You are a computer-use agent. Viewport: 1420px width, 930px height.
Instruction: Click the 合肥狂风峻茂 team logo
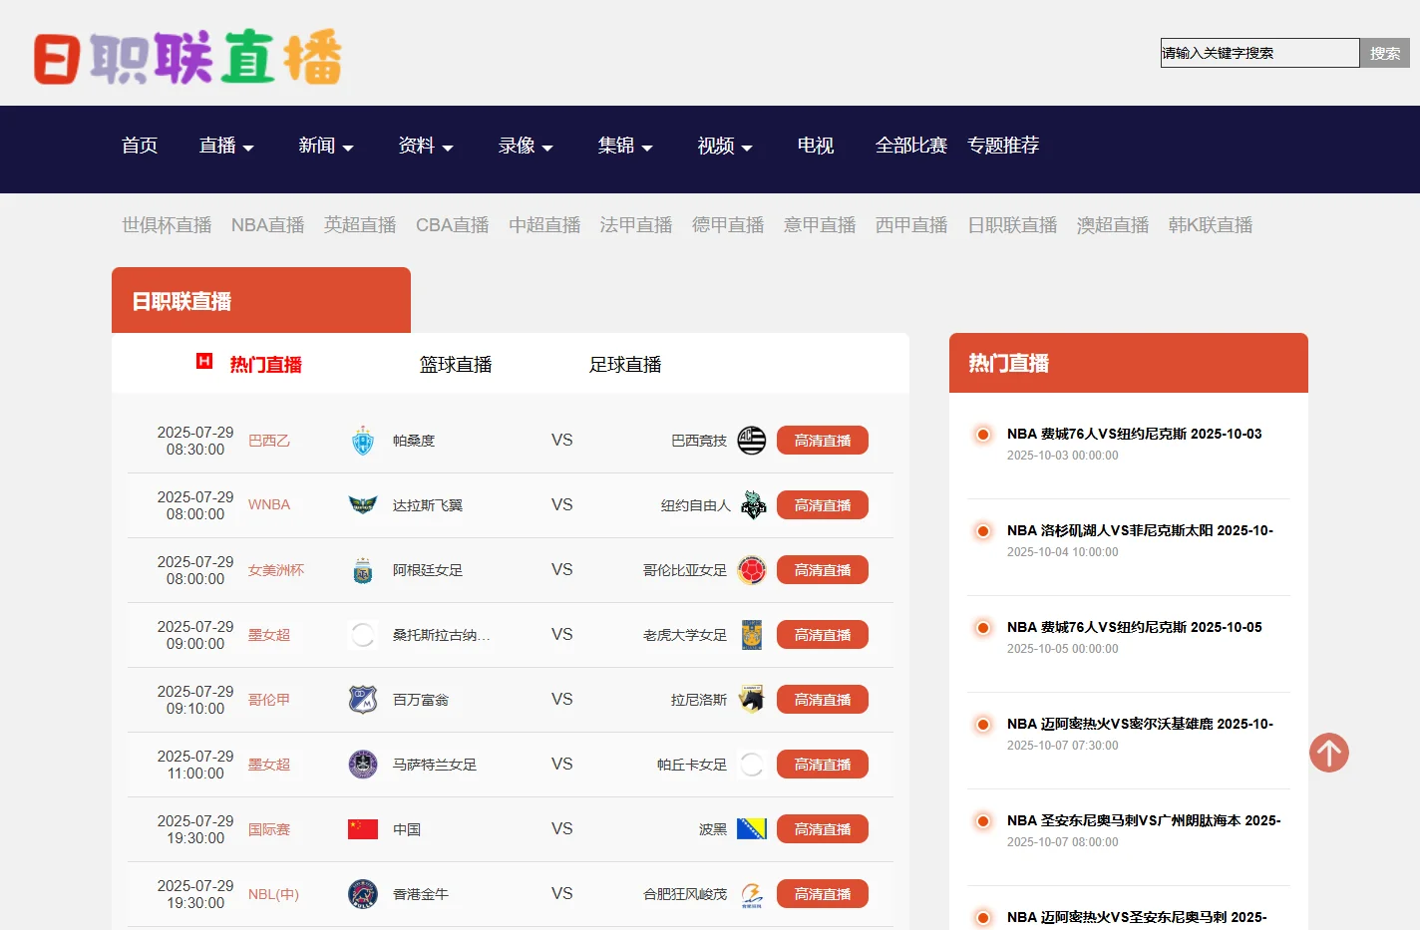[752, 894]
